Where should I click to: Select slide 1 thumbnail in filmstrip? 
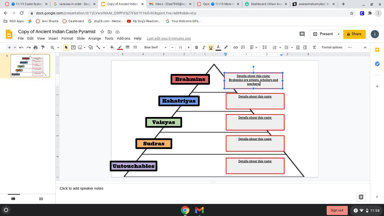point(30,66)
